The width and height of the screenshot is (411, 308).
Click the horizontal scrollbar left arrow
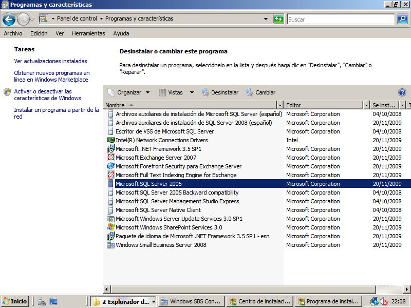pyautogui.click(x=106, y=289)
